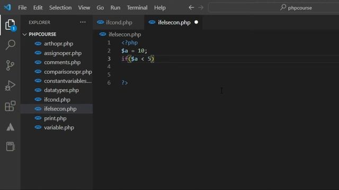Open the Edit menu

38,8
